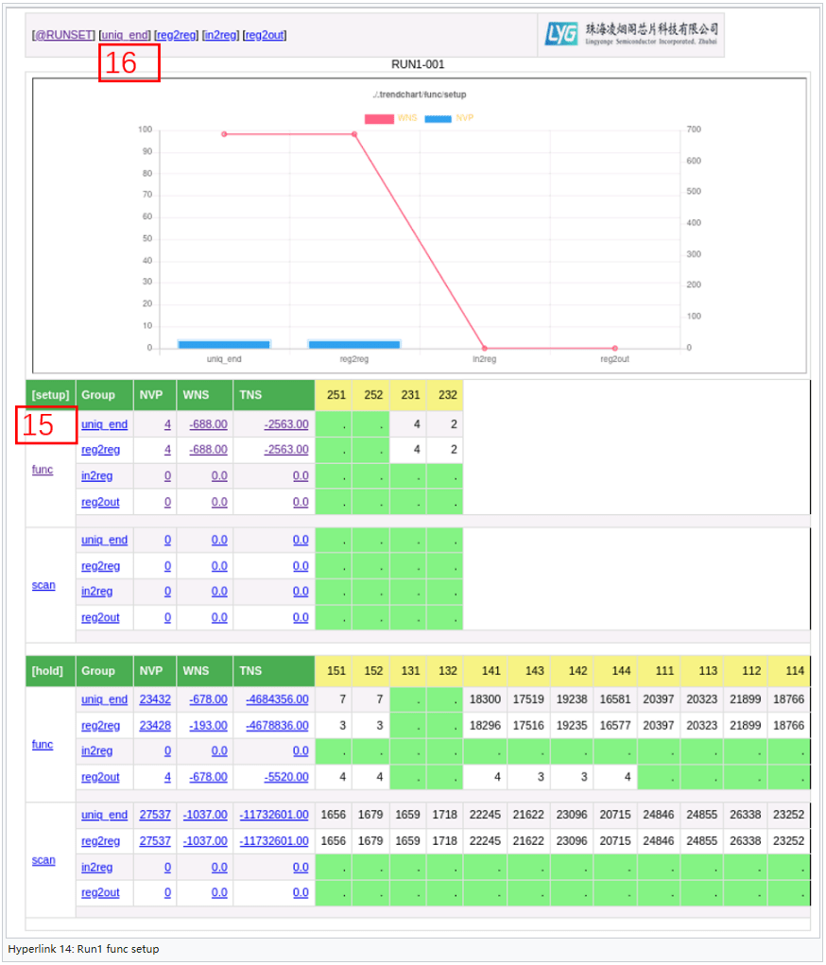Select reg2reg in the top navigation bar

point(177,35)
